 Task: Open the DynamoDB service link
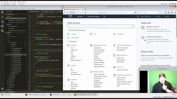pos(74,84)
